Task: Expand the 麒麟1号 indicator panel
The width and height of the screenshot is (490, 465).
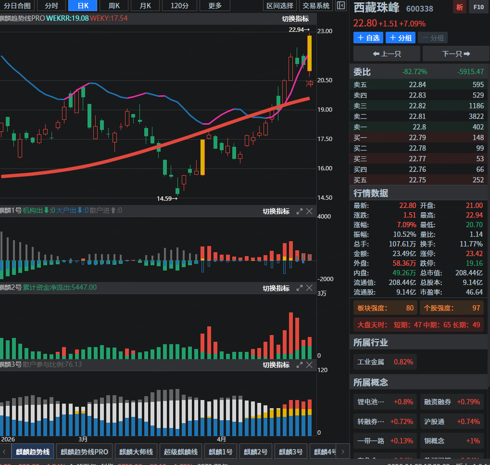Action: [x=300, y=211]
